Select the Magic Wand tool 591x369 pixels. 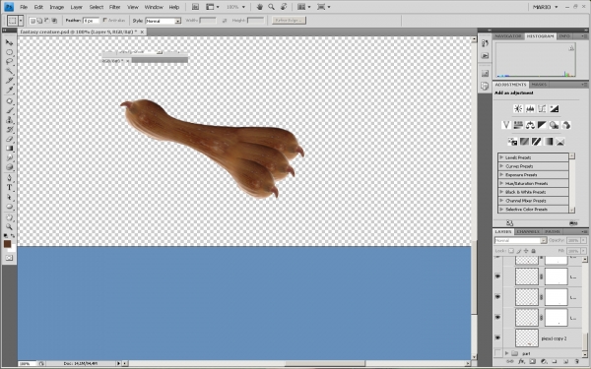[x=9, y=71]
